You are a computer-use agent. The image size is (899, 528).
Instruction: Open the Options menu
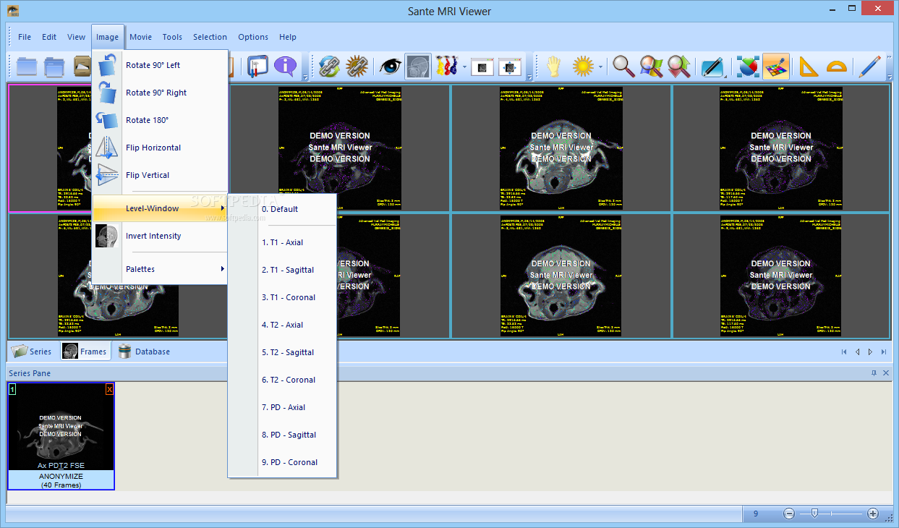(253, 37)
